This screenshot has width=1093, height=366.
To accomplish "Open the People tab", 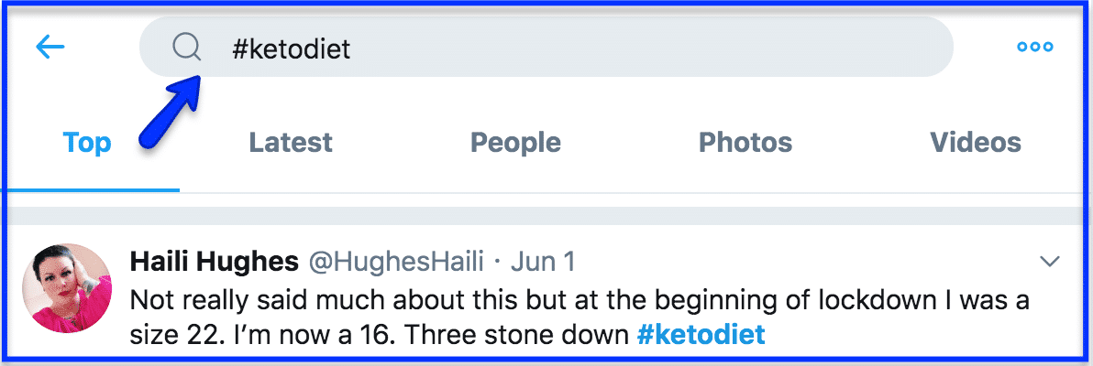I will click(516, 143).
